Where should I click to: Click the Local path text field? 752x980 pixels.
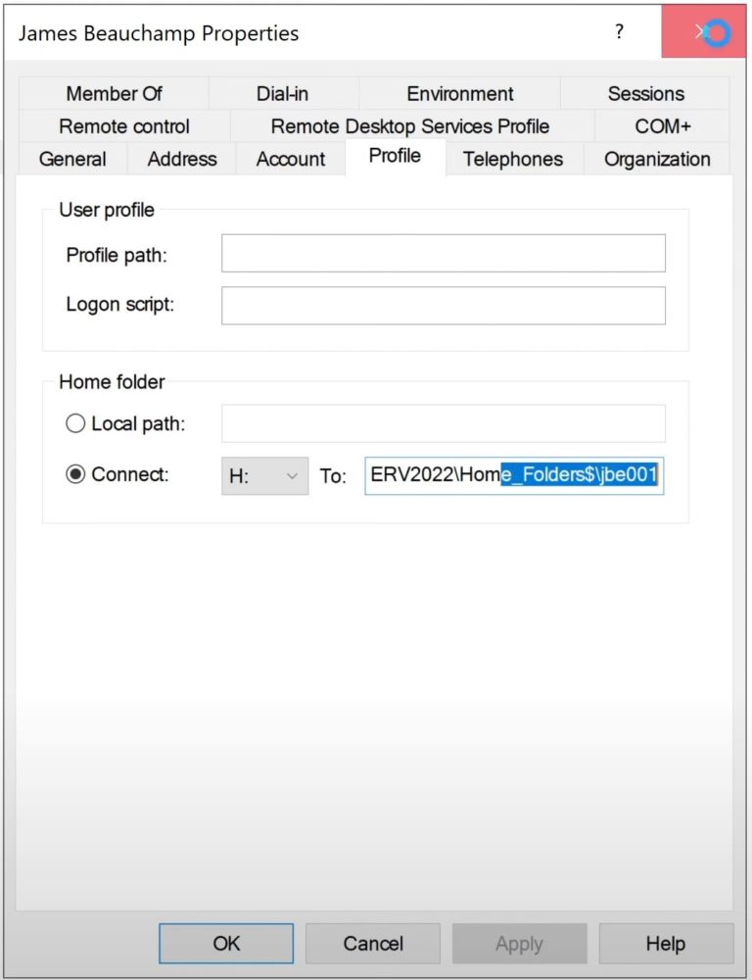pyautogui.click(x=444, y=423)
